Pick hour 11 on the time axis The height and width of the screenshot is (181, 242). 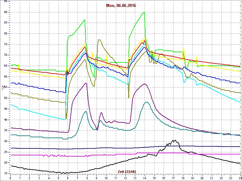116,178
